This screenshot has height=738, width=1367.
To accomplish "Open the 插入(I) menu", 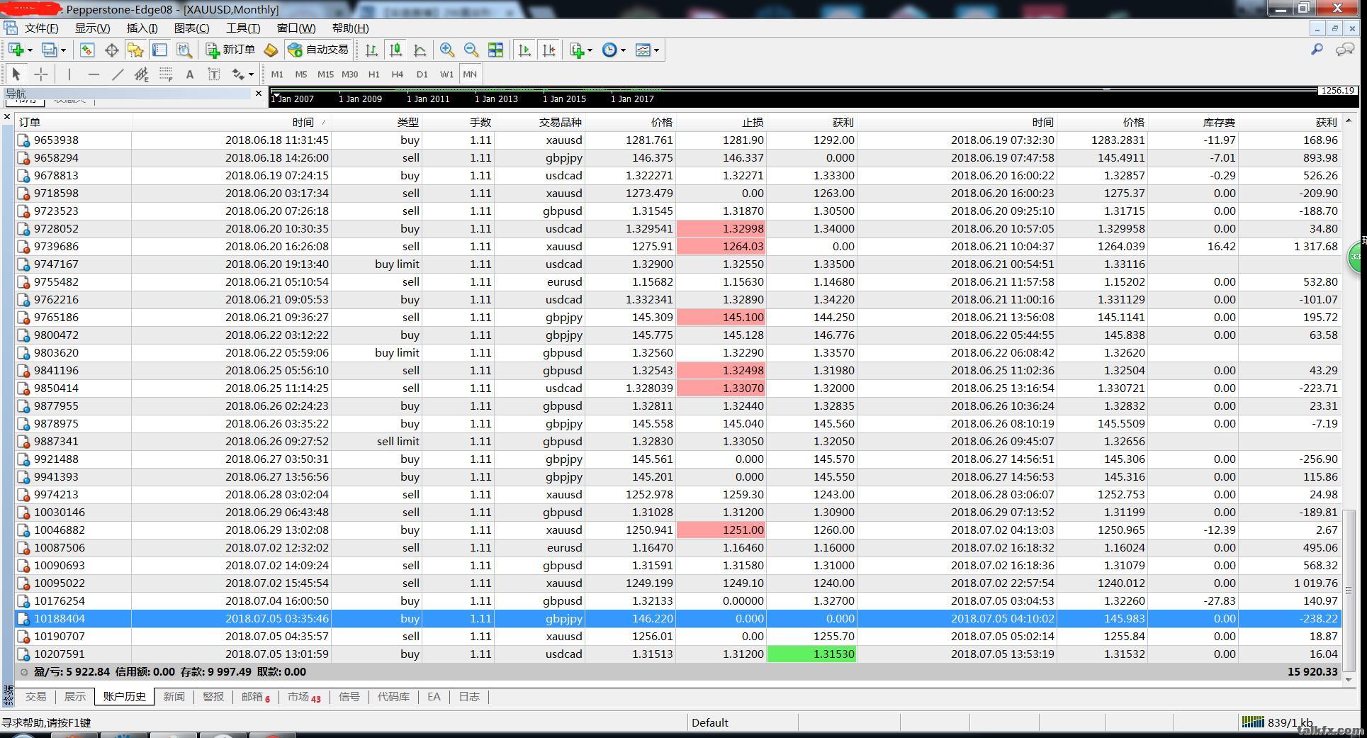I will 142,28.
